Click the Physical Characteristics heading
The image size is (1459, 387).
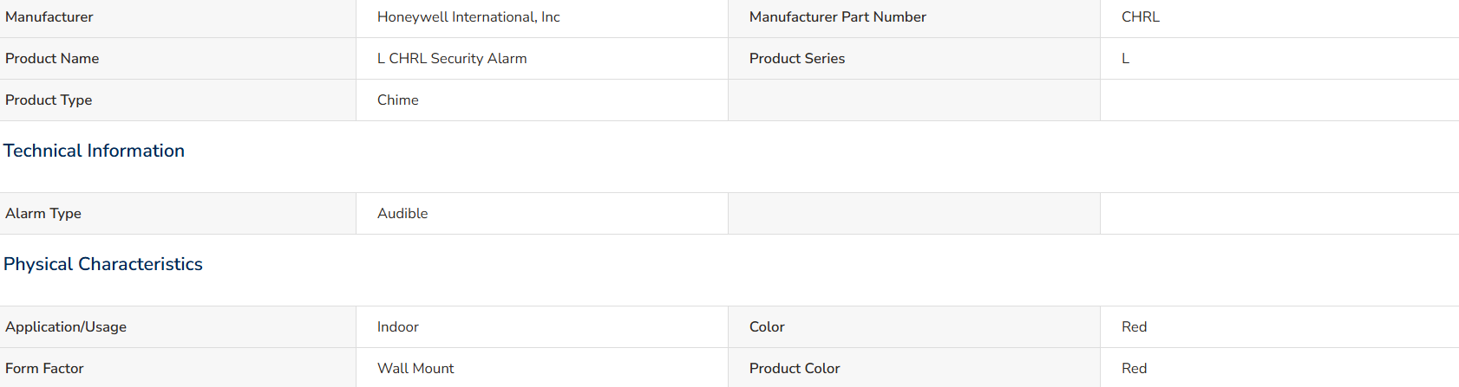click(x=103, y=264)
